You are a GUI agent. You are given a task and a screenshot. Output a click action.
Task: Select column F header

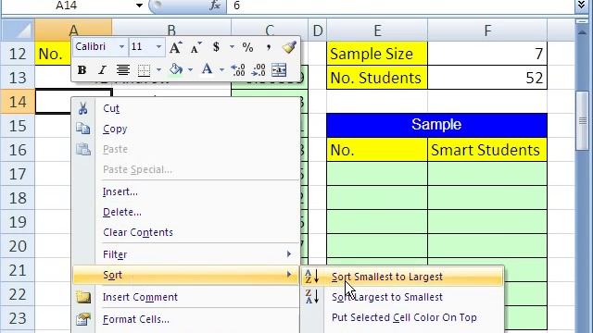coord(487,31)
